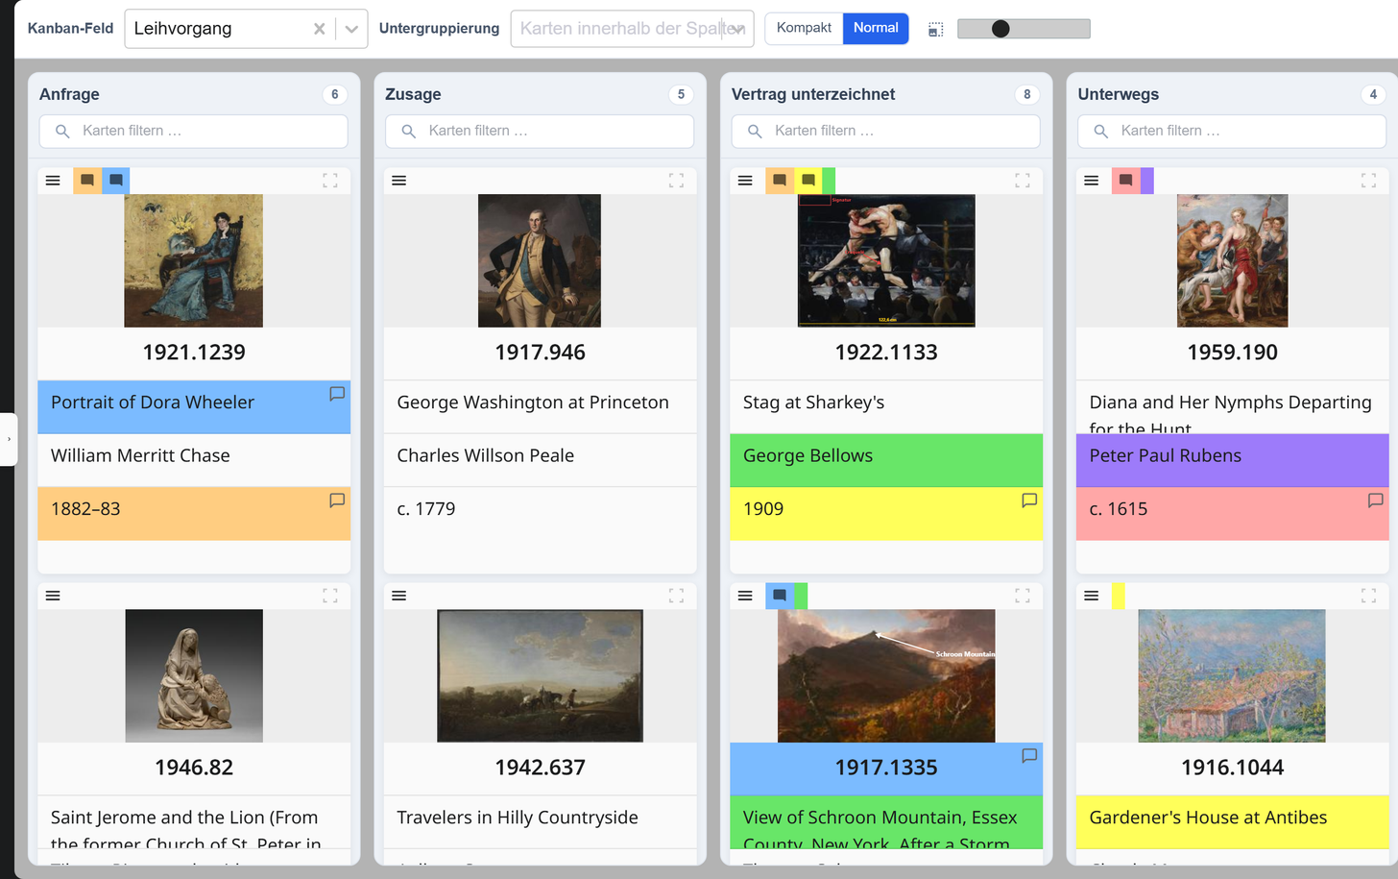Image resolution: width=1398 pixels, height=879 pixels.
Task: Click the William Merritt Chase field
Action: pyautogui.click(x=194, y=460)
